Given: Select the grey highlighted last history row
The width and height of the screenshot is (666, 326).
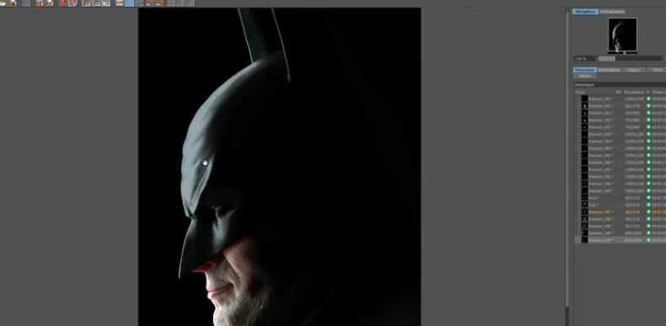Looking at the screenshot, I should 620,240.
